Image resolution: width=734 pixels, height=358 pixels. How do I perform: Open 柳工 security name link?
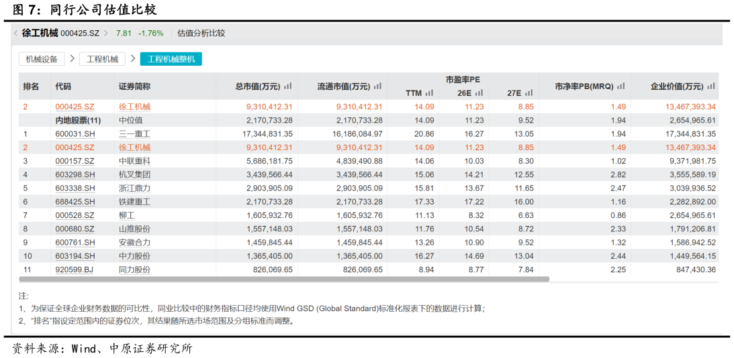pyautogui.click(x=127, y=215)
